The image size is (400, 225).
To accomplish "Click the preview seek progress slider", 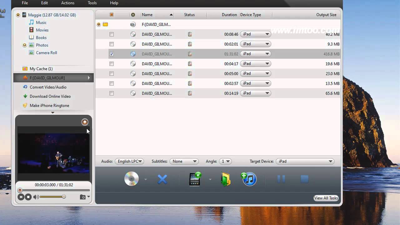I will (54, 190).
